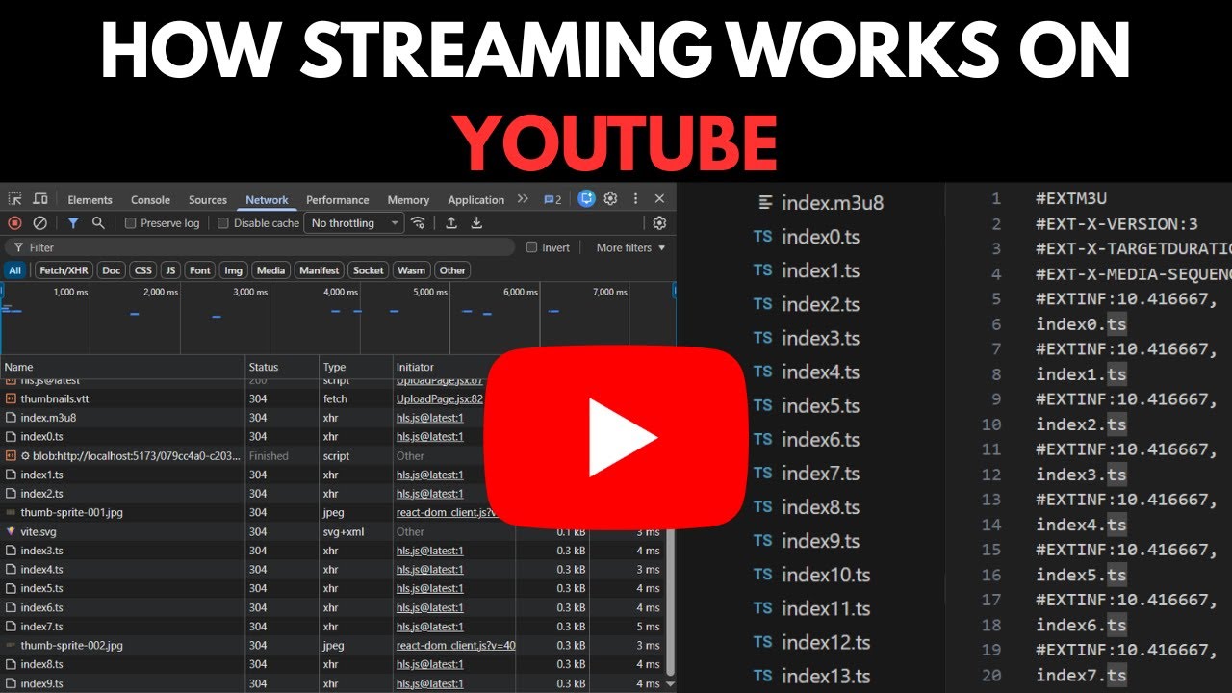Click the TS icon beside index0.ts

pos(763,236)
